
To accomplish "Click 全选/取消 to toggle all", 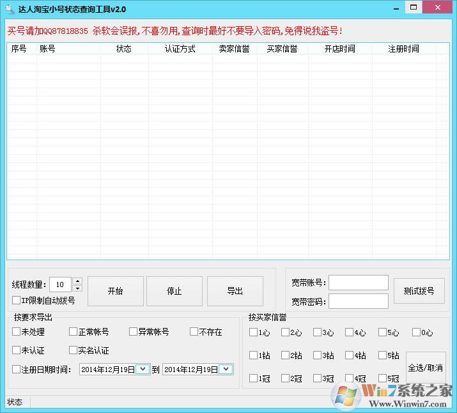I will coord(425,368).
